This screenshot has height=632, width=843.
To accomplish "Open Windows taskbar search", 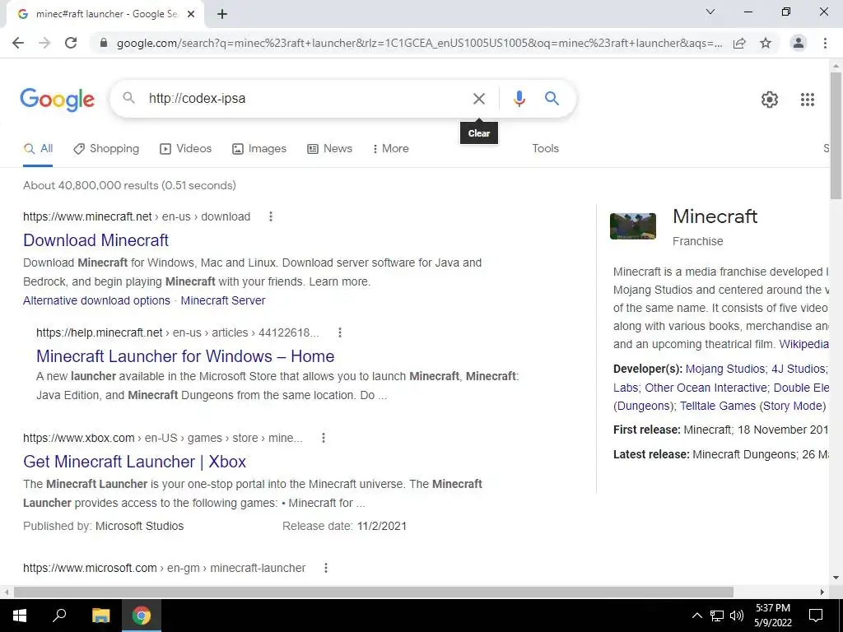I will click(x=59, y=616).
